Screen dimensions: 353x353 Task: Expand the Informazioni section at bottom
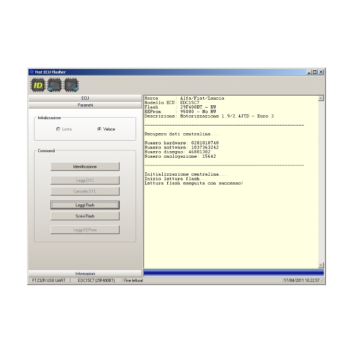[x=85, y=273]
